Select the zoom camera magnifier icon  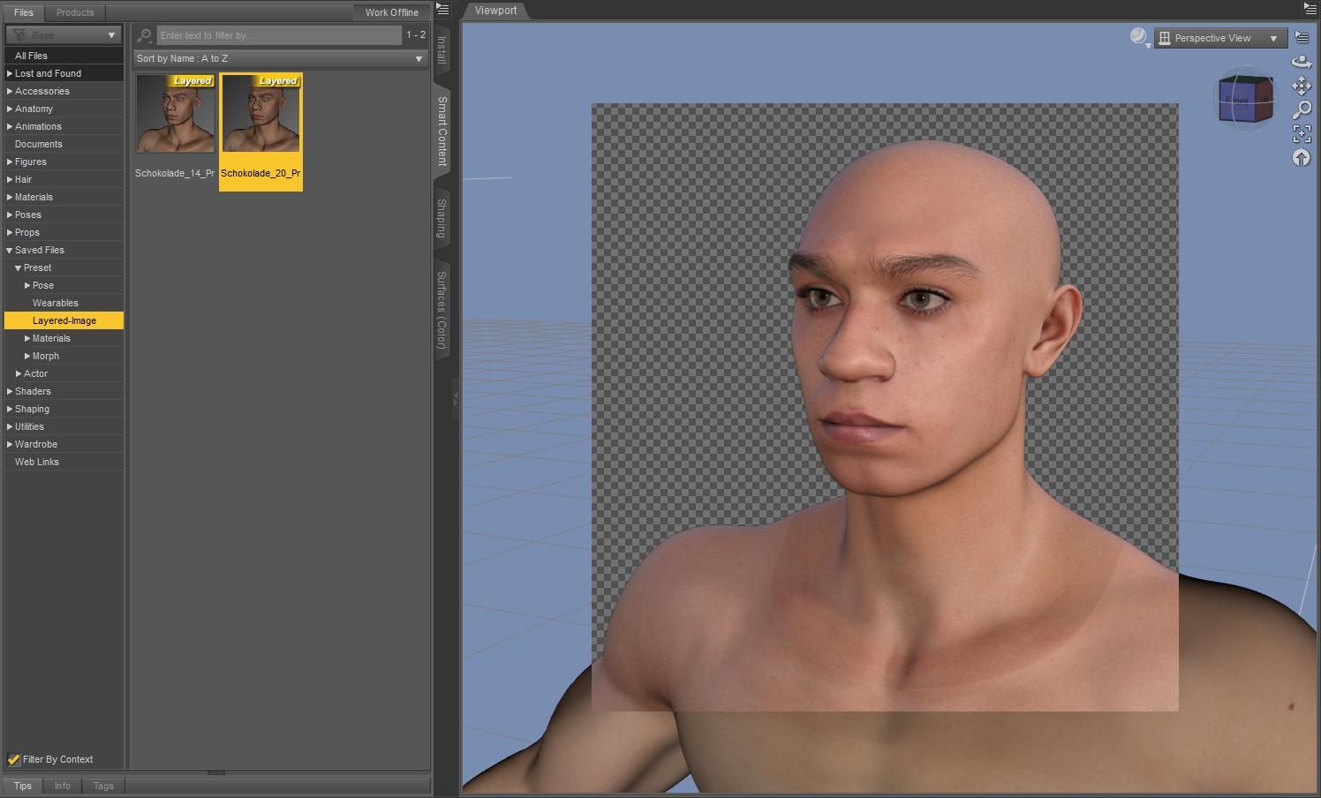click(1302, 109)
